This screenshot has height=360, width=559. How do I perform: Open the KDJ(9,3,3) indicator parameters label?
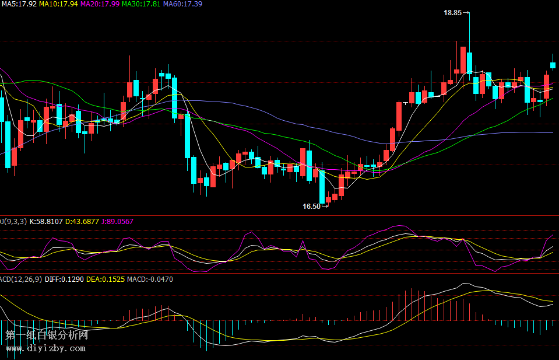[x=13, y=221]
